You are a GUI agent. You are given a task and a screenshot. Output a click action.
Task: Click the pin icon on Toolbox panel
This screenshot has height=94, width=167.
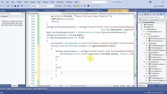click(21, 11)
